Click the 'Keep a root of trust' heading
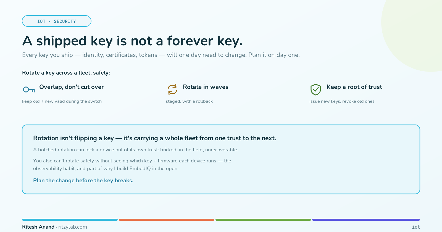The image size is (442, 232). pyautogui.click(x=354, y=87)
